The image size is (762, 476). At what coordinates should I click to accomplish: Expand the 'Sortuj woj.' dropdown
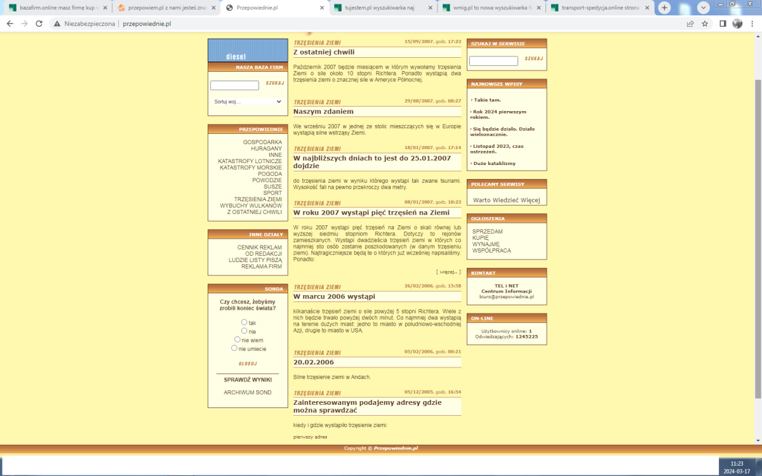pyautogui.click(x=247, y=102)
